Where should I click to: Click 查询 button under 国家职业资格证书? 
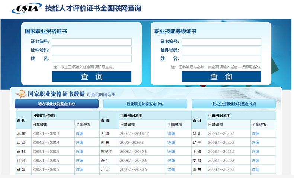92,77
